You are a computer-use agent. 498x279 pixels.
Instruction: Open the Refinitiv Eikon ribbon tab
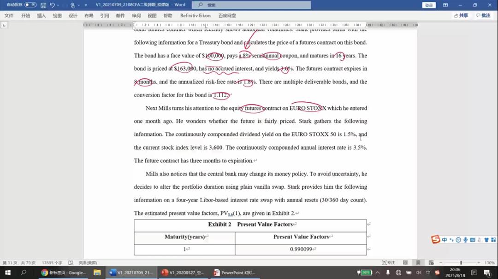pyautogui.click(x=195, y=16)
